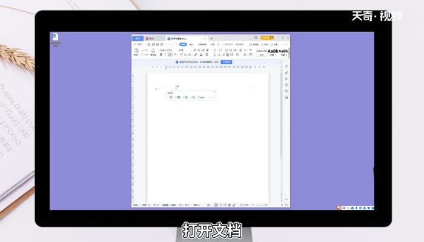Click the Format Painter brush icon

153,50
